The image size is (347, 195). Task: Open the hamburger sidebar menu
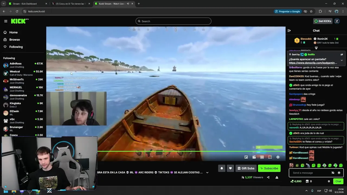6,21
